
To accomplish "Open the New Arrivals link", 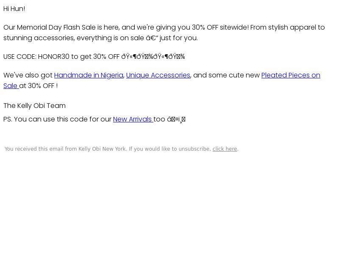I will (x=133, y=119).
